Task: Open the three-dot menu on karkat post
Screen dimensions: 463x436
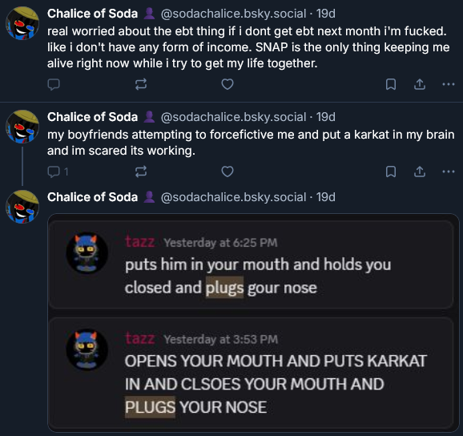Action: [x=449, y=172]
